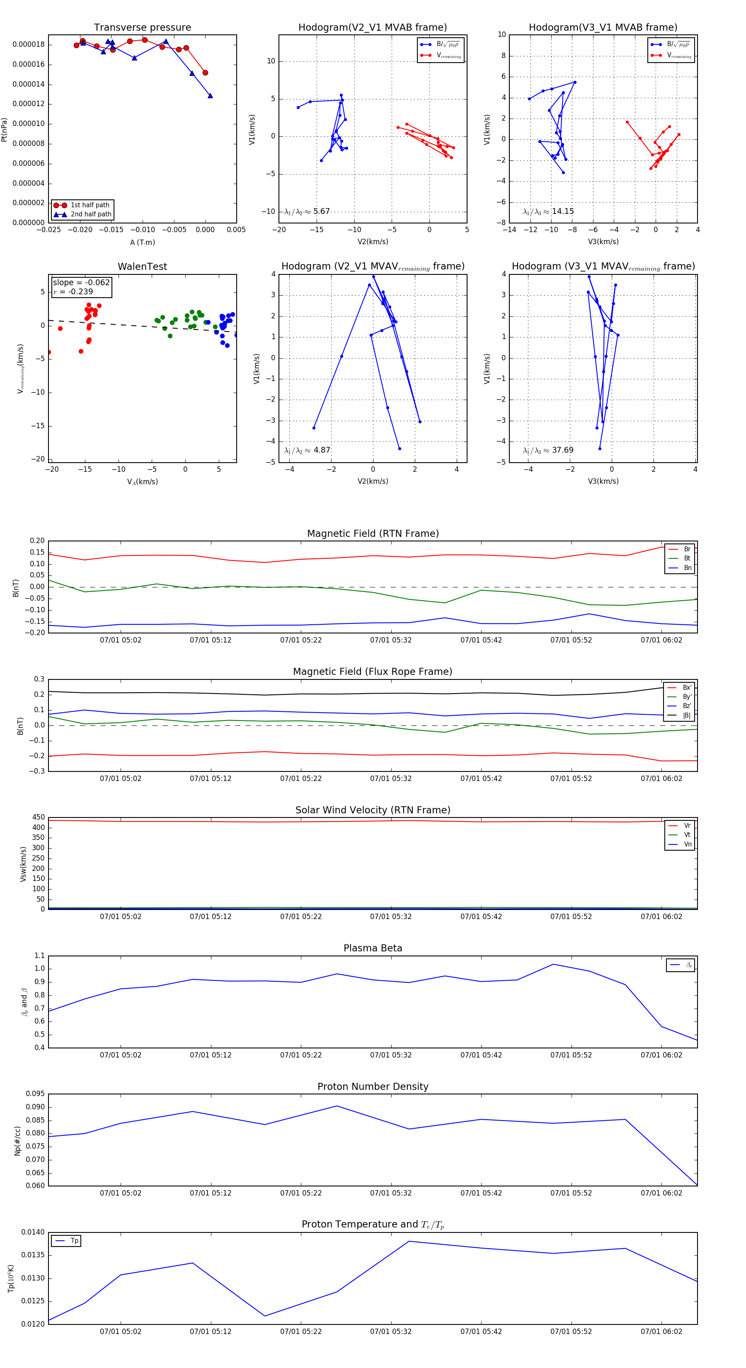
Task: Select the 'Bt' legend entry
Action: (680, 558)
